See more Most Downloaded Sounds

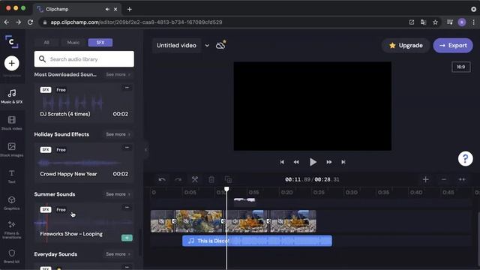(x=118, y=74)
